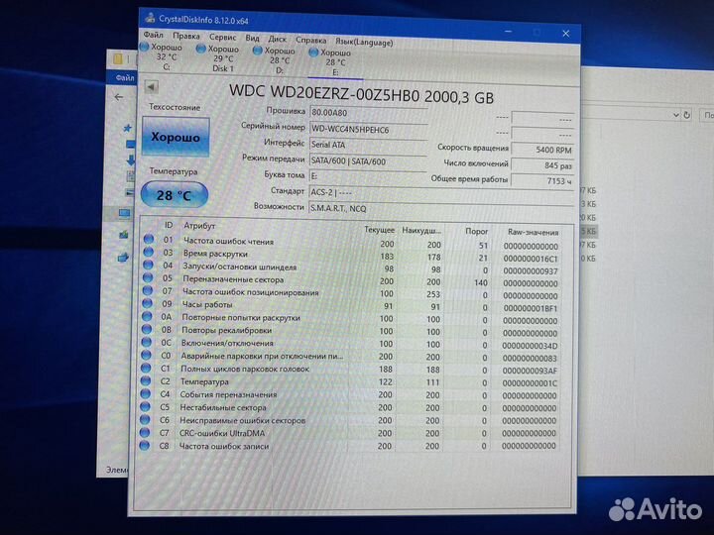The height and width of the screenshot is (535, 714).
Task: Click status icon of attribute 0B row
Action: [147, 329]
